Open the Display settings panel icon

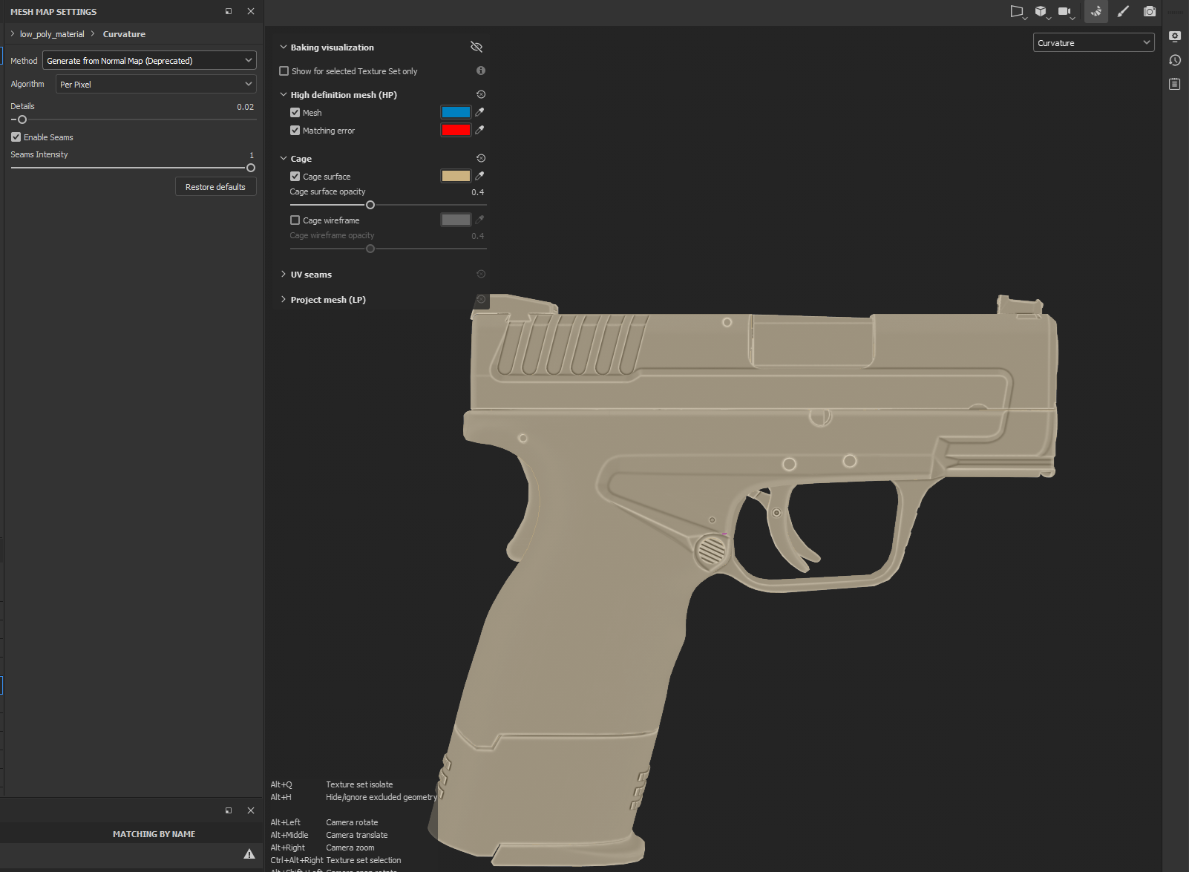coord(1175,36)
